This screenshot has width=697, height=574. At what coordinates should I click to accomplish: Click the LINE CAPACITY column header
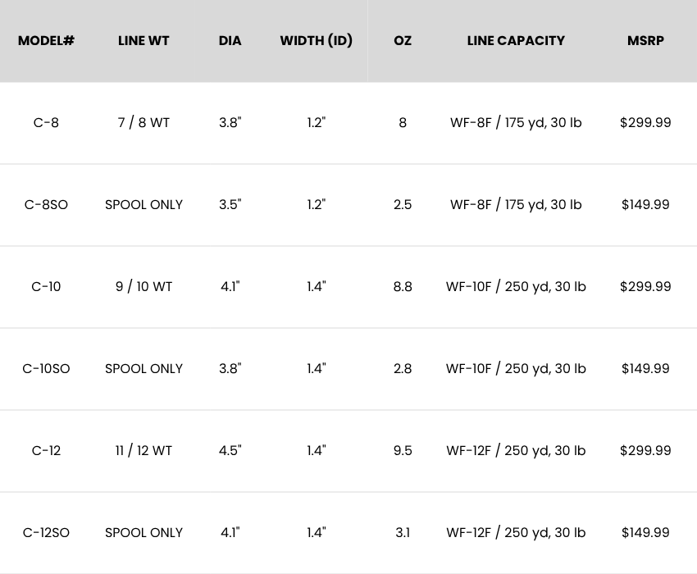click(516, 40)
